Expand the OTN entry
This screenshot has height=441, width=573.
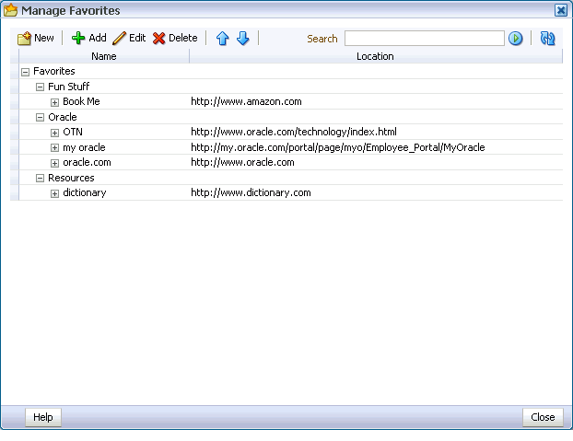click(x=54, y=133)
